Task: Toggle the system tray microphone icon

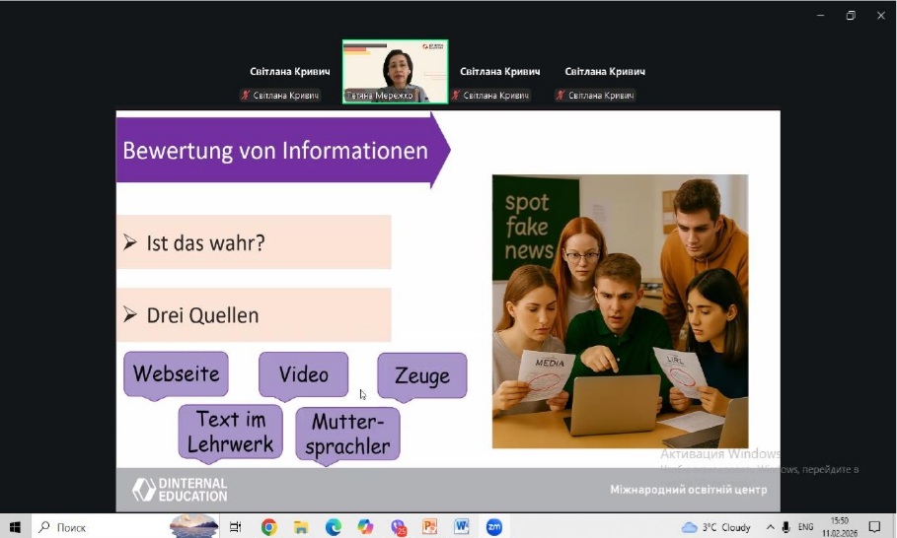Action: click(785, 527)
